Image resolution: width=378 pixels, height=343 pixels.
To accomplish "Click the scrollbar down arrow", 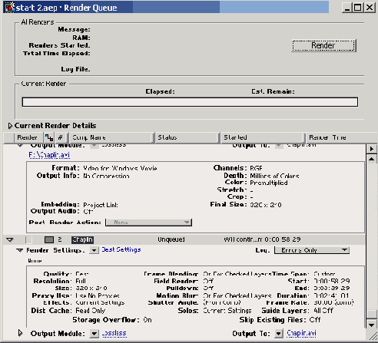I will (x=372, y=325).
